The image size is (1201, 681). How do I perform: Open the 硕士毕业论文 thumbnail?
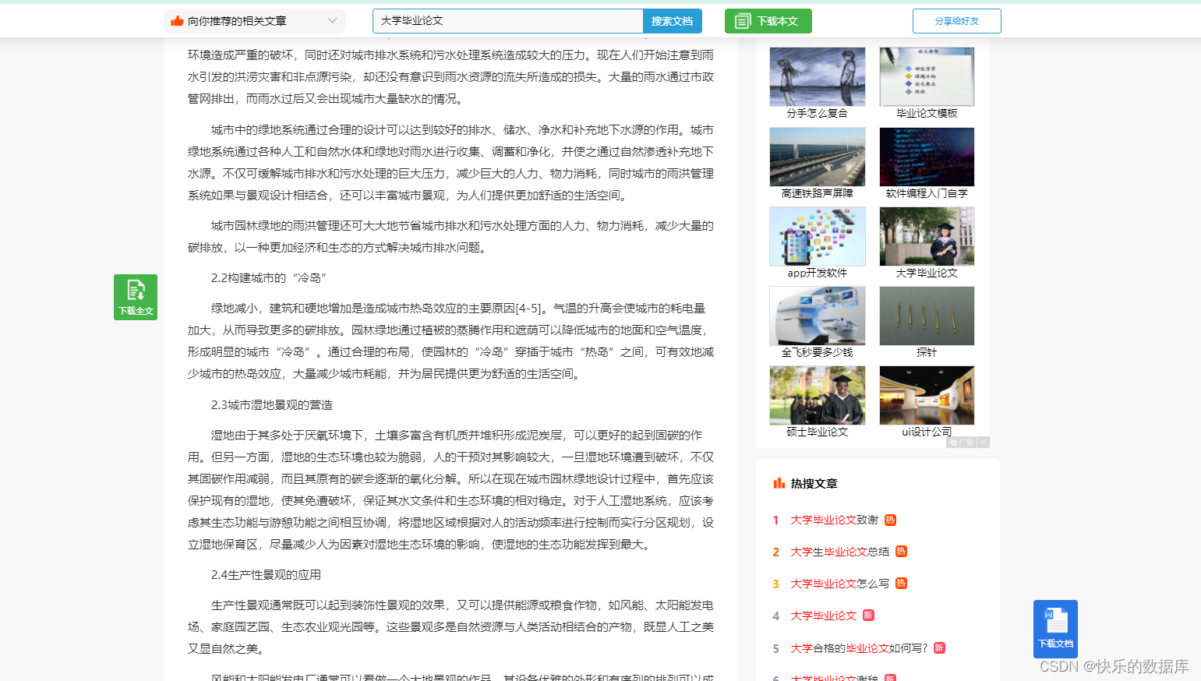817,394
